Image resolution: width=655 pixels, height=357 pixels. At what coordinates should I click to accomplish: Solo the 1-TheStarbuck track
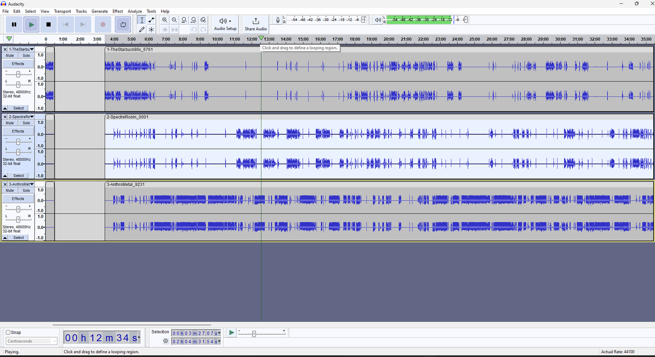pyautogui.click(x=26, y=55)
